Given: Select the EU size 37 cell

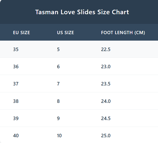Looking at the screenshot, I should click(x=16, y=84).
